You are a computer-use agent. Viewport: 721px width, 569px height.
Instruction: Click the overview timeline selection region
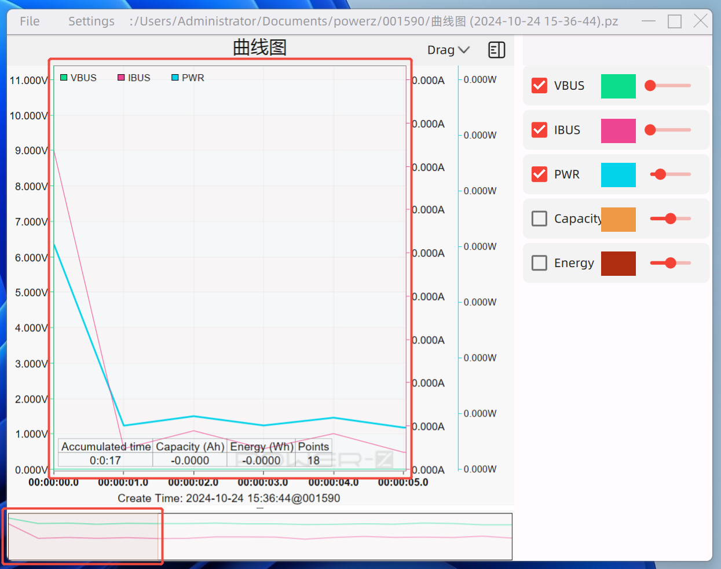(83, 537)
